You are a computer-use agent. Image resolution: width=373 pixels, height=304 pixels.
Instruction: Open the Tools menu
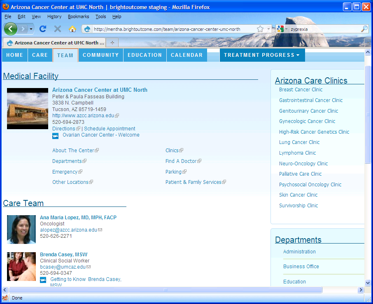click(x=100, y=16)
